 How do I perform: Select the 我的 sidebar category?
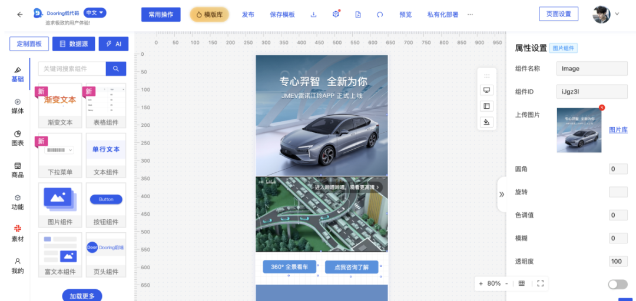18,266
